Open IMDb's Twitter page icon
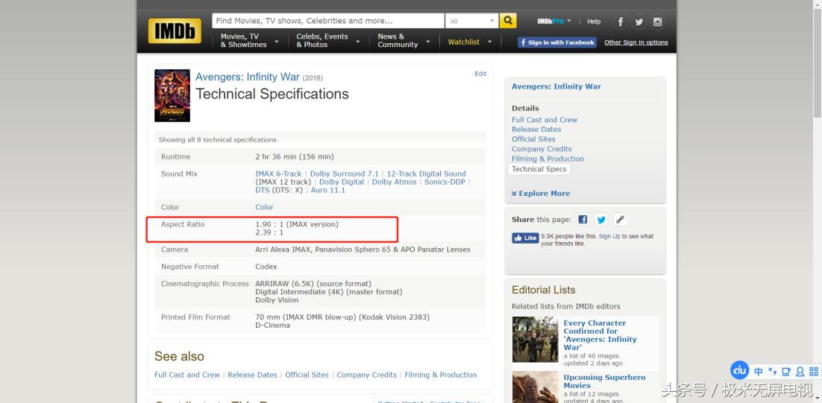This screenshot has width=822, height=403. [639, 22]
